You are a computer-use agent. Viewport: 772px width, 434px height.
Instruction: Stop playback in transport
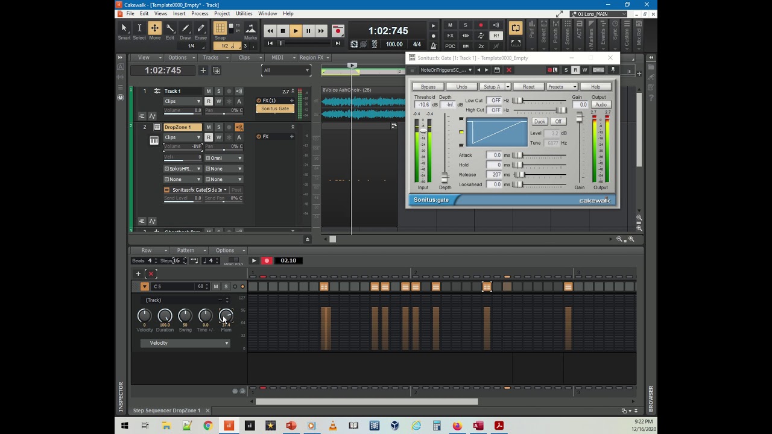point(283,31)
